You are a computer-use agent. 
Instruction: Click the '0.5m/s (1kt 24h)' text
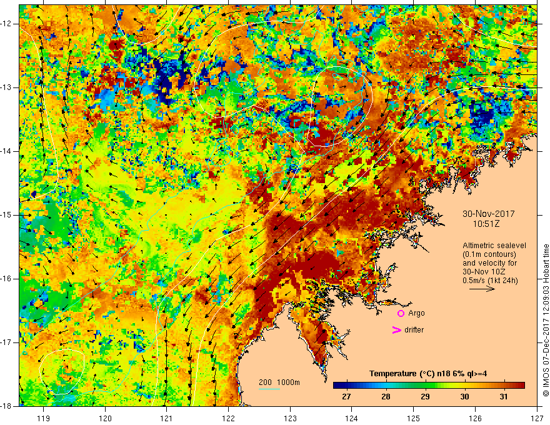pyautogui.click(x=490, y=281)
